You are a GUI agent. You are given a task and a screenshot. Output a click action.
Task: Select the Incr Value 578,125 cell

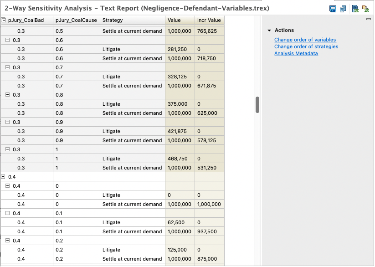210,140
